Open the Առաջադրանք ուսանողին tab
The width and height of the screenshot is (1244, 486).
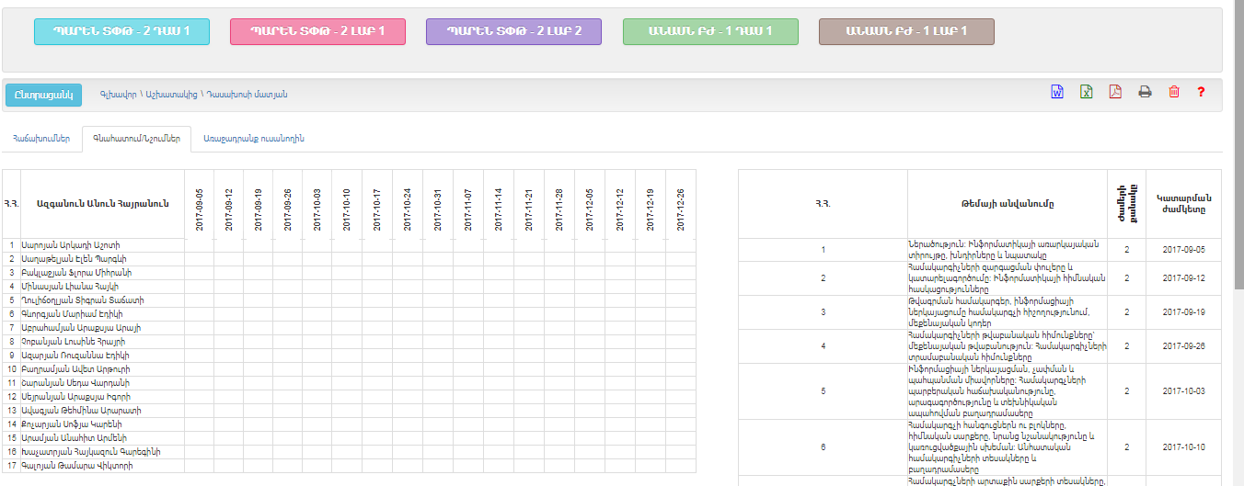[x=254, y=139]
